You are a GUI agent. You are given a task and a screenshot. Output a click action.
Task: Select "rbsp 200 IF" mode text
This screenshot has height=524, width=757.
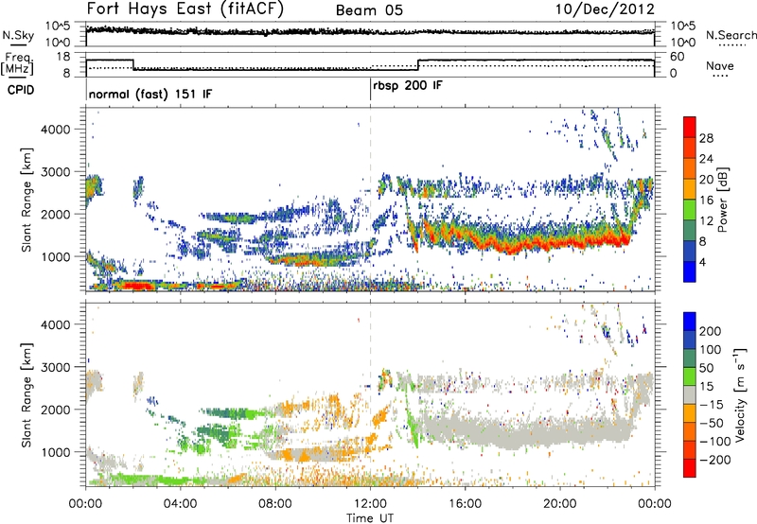tap(408, 86)
